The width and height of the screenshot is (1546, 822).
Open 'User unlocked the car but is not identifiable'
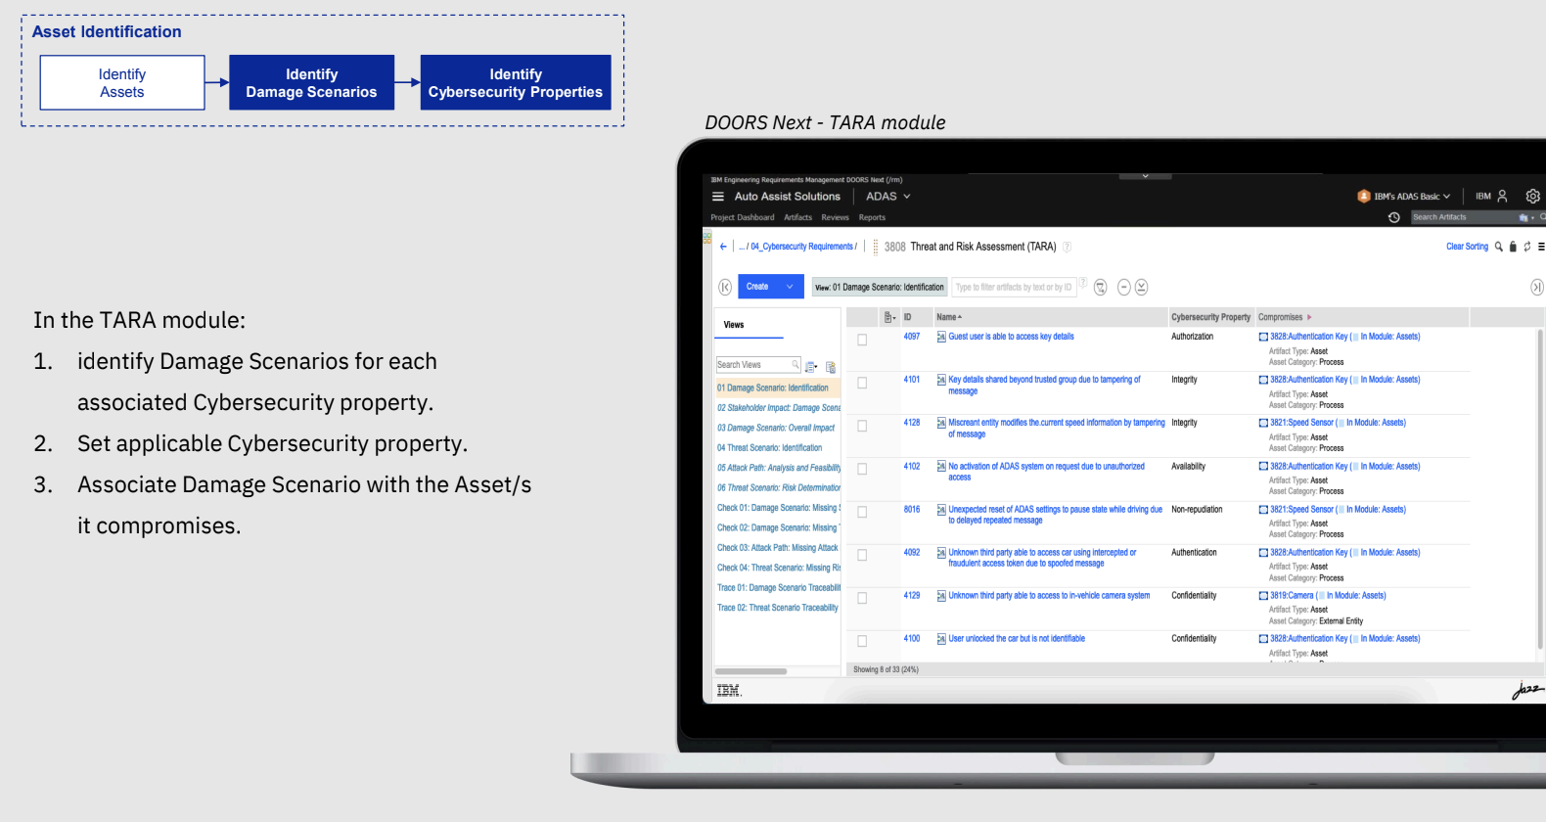(x=1017, y=639)
